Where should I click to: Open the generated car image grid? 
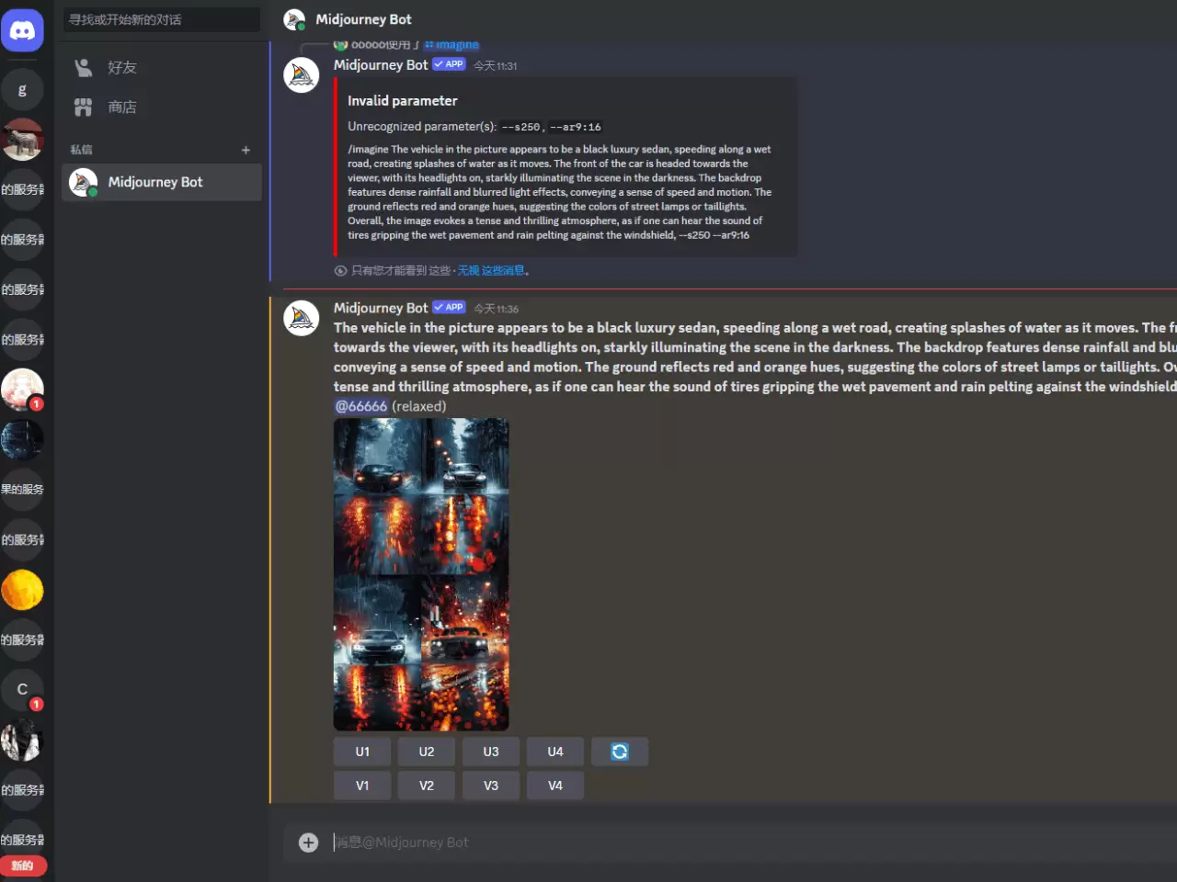coord(421,574)
